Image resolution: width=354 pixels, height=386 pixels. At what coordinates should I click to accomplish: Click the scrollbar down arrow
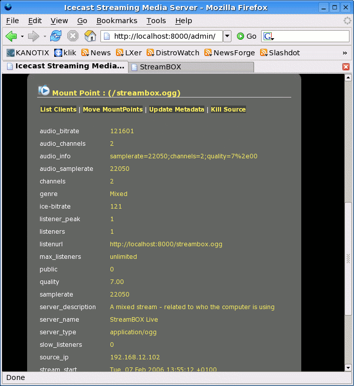click(348, 368)
